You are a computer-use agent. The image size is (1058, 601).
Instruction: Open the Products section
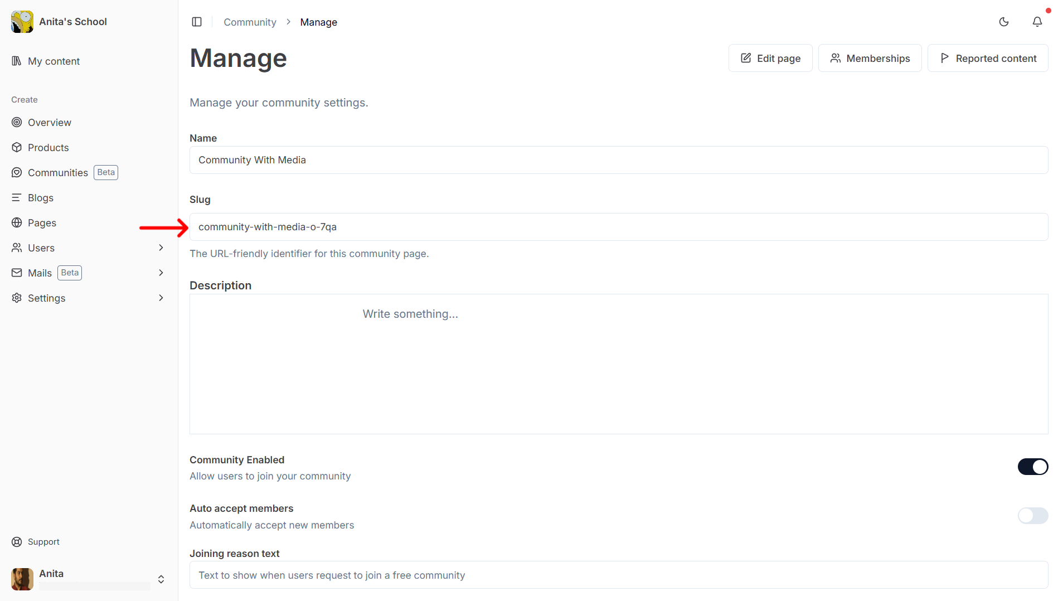pos(47,147)
